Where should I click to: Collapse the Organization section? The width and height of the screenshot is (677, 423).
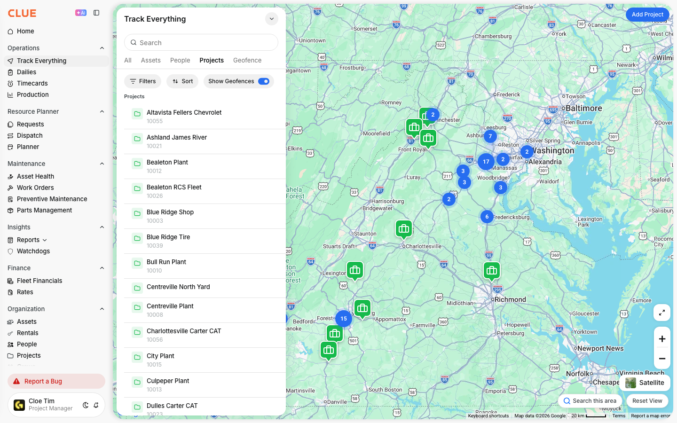click(x=102, y=309)
